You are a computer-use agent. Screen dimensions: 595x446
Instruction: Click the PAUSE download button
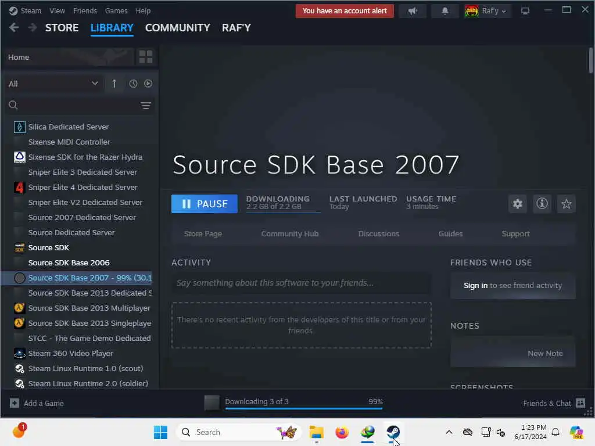tap(204, 204)
